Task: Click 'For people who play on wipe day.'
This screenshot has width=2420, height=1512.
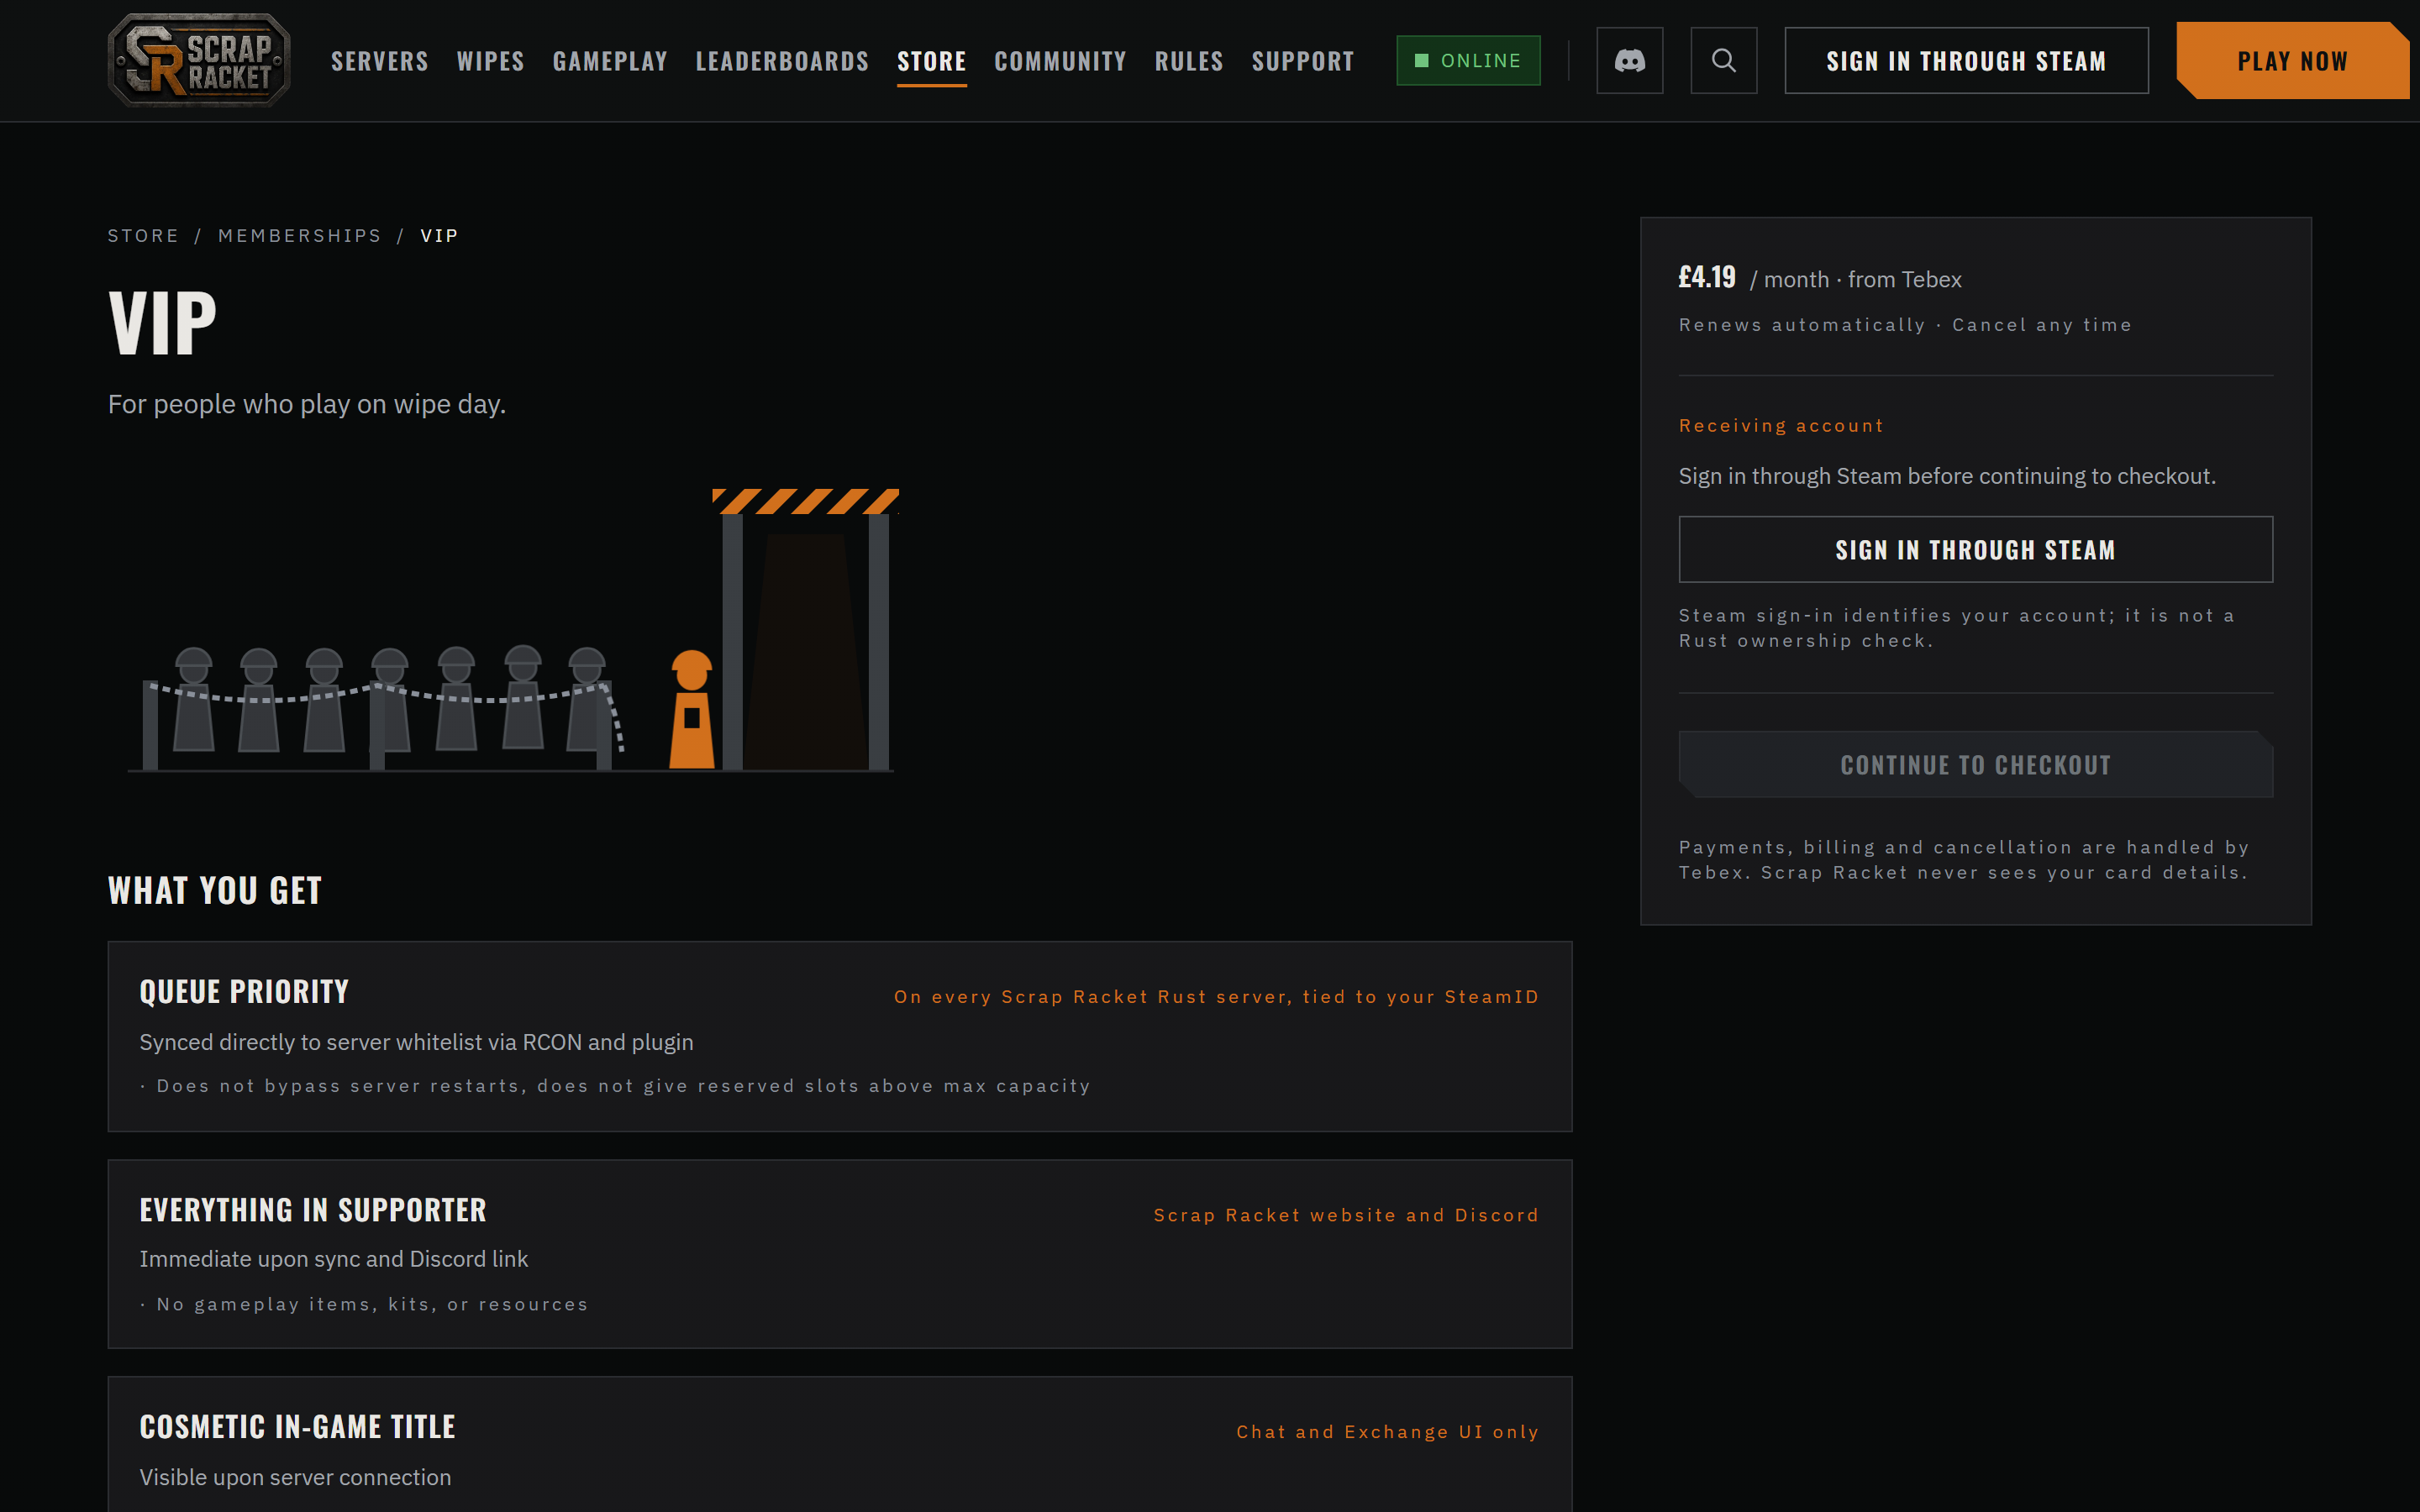Action: tap(307, 404)
